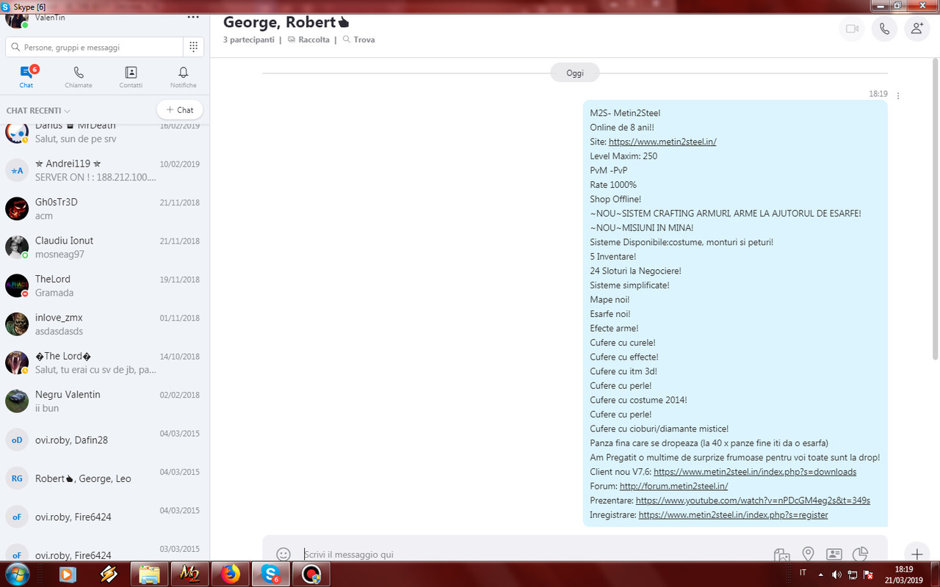Open the Metin2 taskbar icon

click(x=190, y=574)
